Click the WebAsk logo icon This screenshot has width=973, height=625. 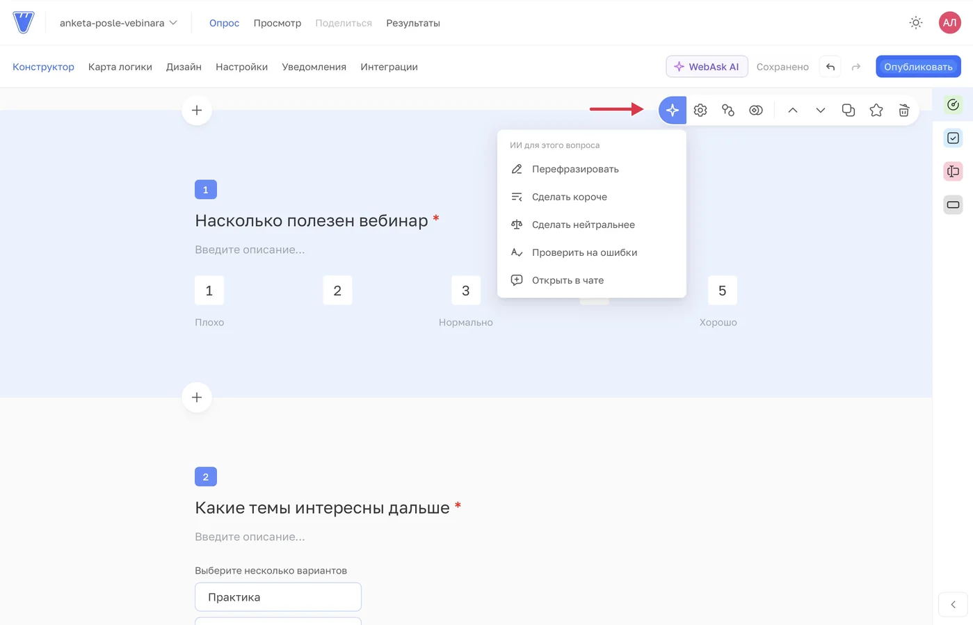tap(24, 23)
